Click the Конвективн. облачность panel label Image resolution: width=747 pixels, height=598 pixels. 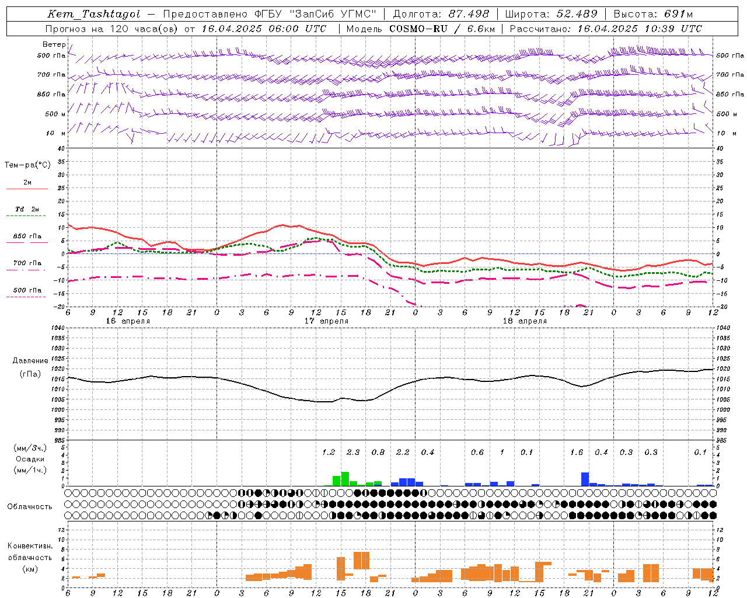30,557
